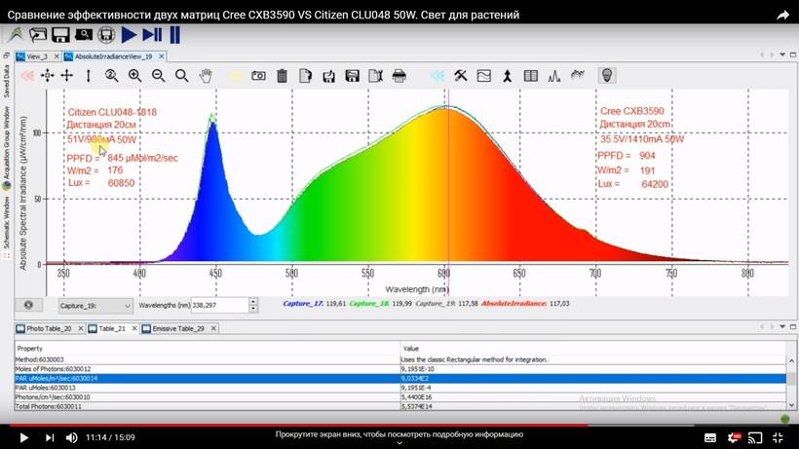Click the graph layer options image icon
Image resolution: width=799 pixels, height=449 pixels.
coord(483,76)
